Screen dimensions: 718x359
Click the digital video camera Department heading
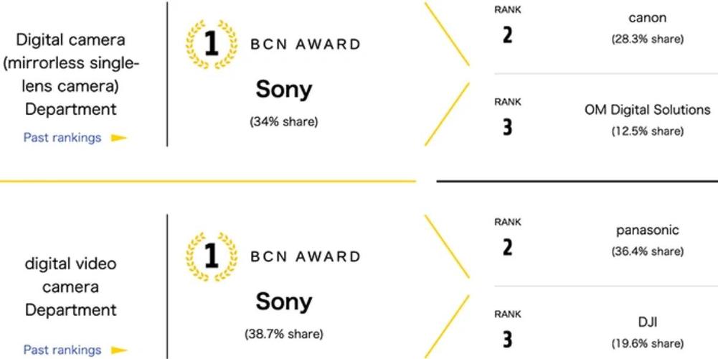(70, 286)
